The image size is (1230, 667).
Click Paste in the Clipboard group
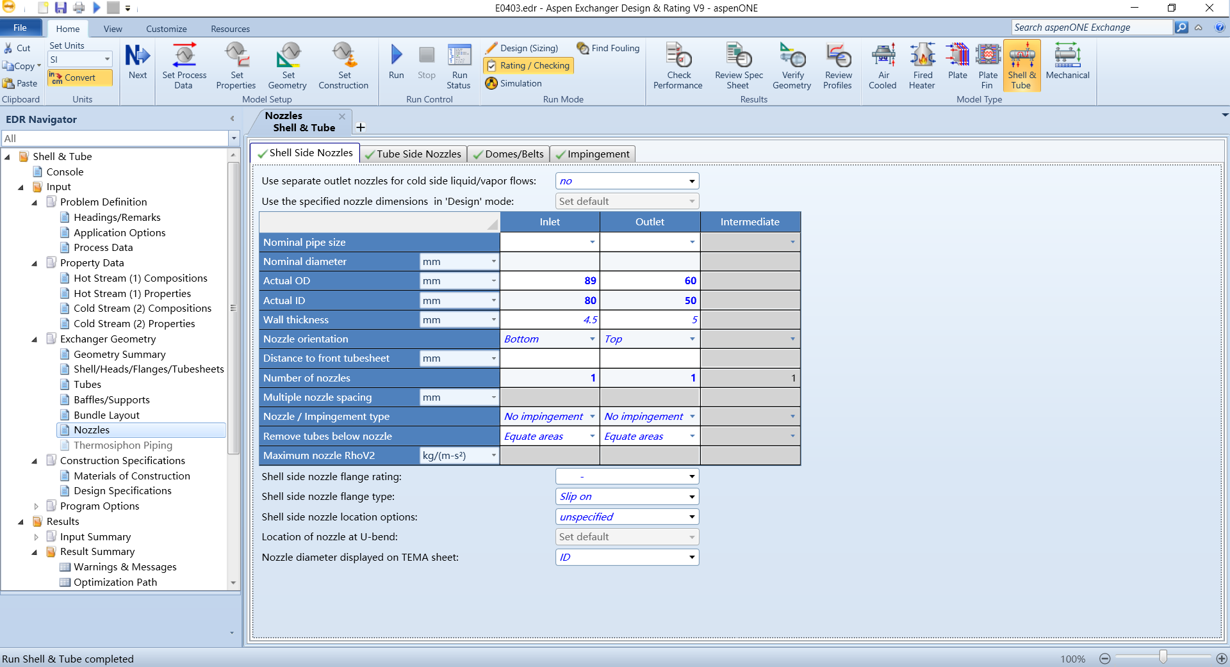20,83
